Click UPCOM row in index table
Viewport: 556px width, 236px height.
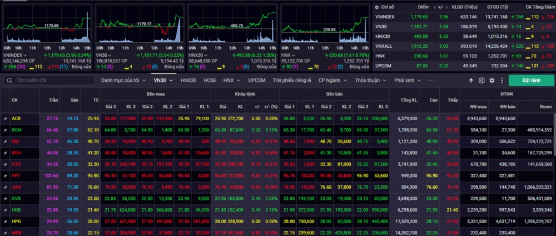[x=463, y=66]
